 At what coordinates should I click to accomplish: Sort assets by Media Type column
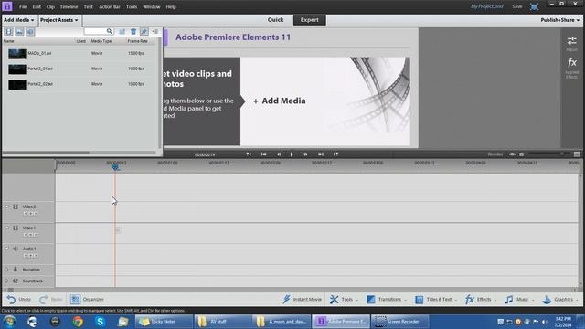(x=101, y=41)
